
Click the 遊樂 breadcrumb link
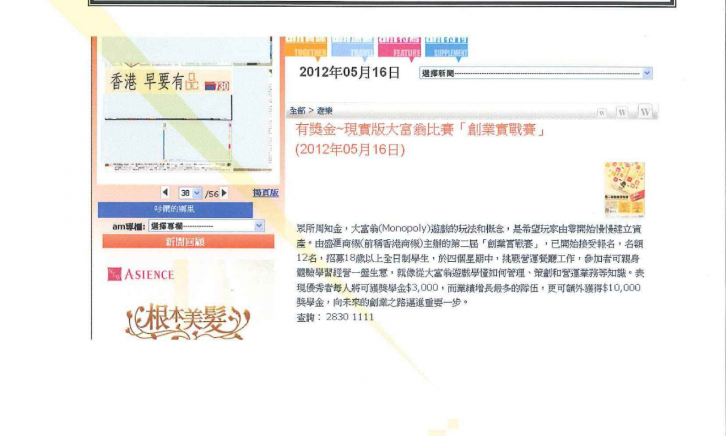point(325,111)
